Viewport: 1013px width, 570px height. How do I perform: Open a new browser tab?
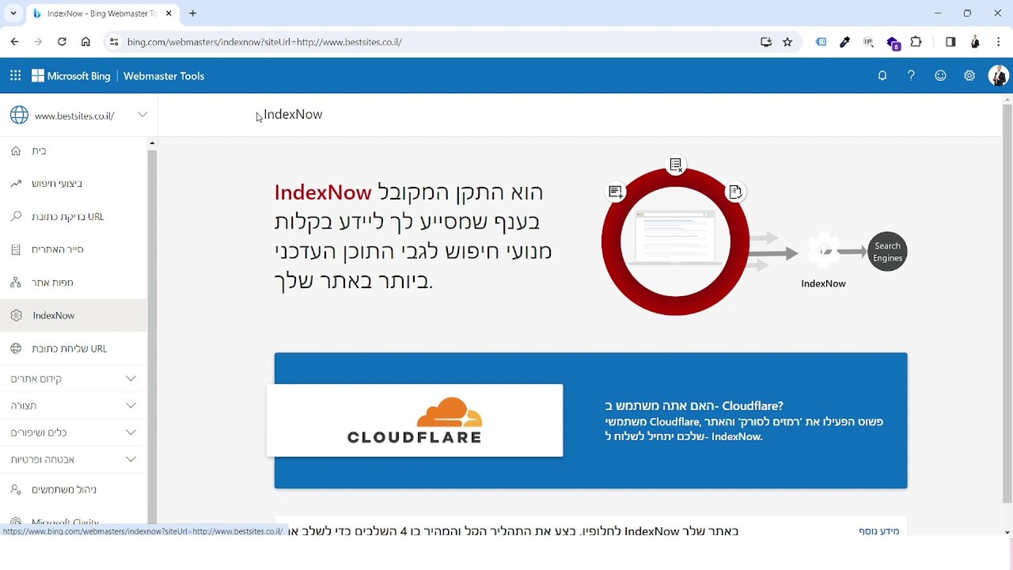coord(192,13)
